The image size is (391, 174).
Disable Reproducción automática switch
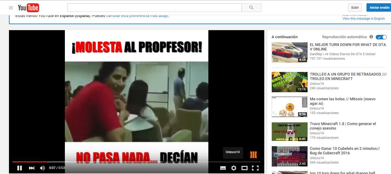(x=381, y=37)
